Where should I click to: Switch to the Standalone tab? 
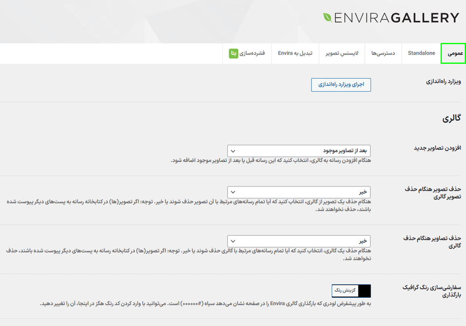pyautogui.click(x=421, y=54)
